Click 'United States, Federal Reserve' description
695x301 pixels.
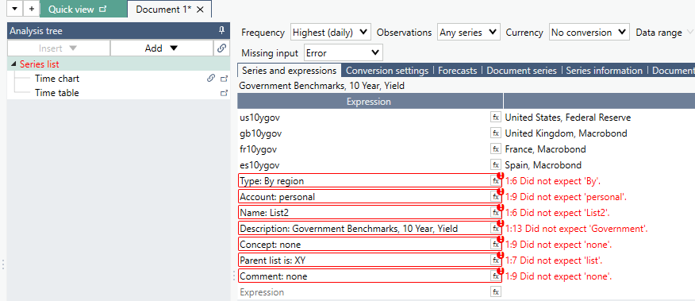pyautogui.click(x=568, y=118)
